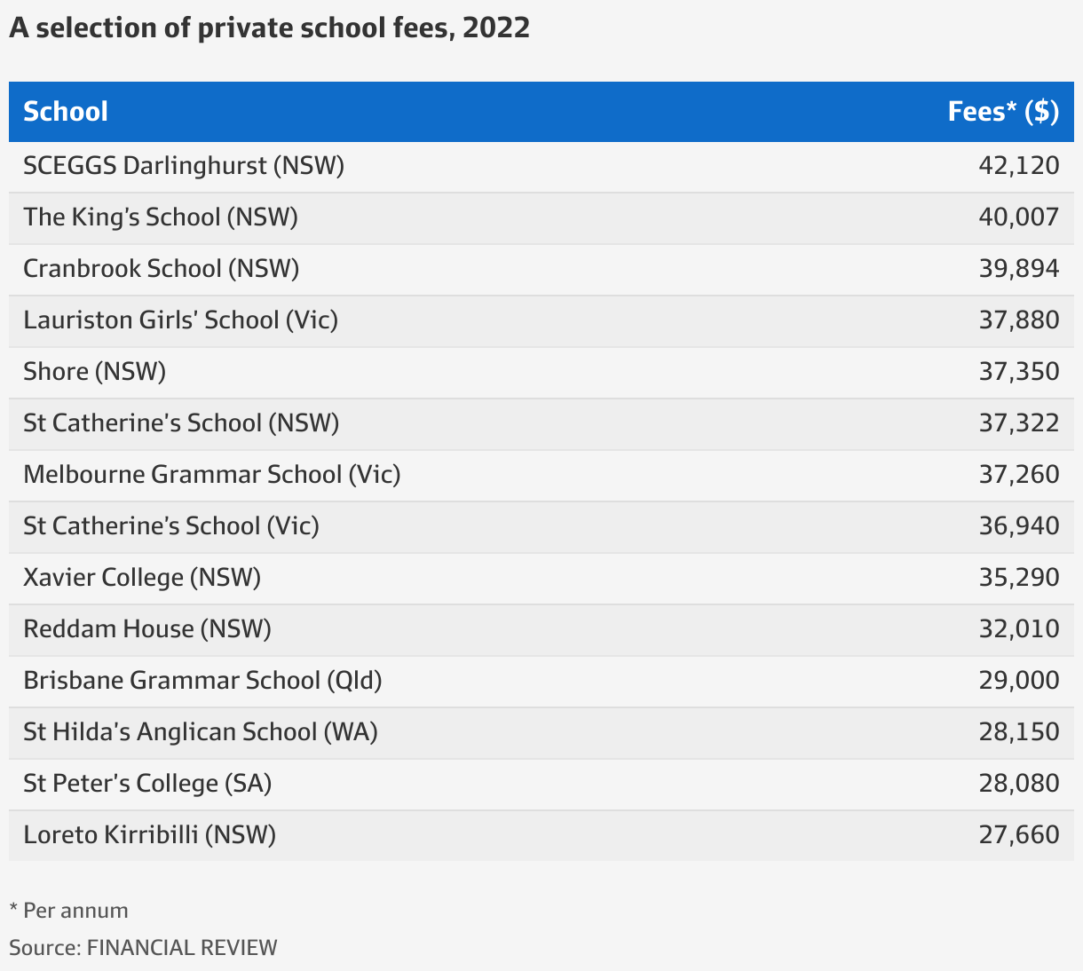
Task: Select St Peter's College (SA) row
Action: (147, 784)
